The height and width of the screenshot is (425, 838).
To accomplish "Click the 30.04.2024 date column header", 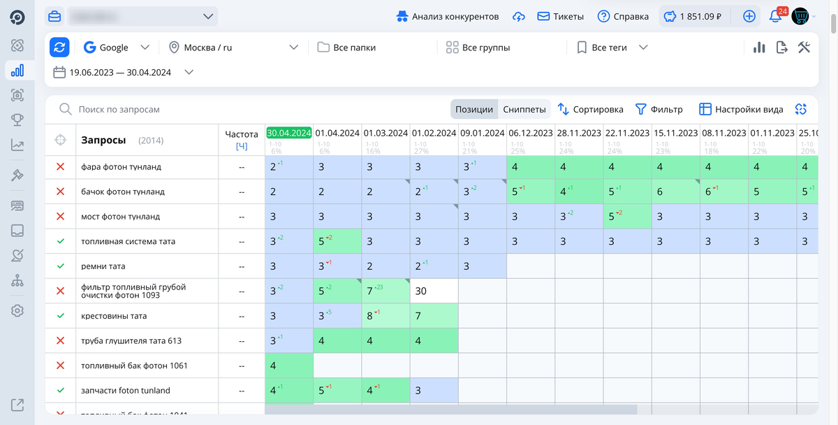I will [288, 133].
